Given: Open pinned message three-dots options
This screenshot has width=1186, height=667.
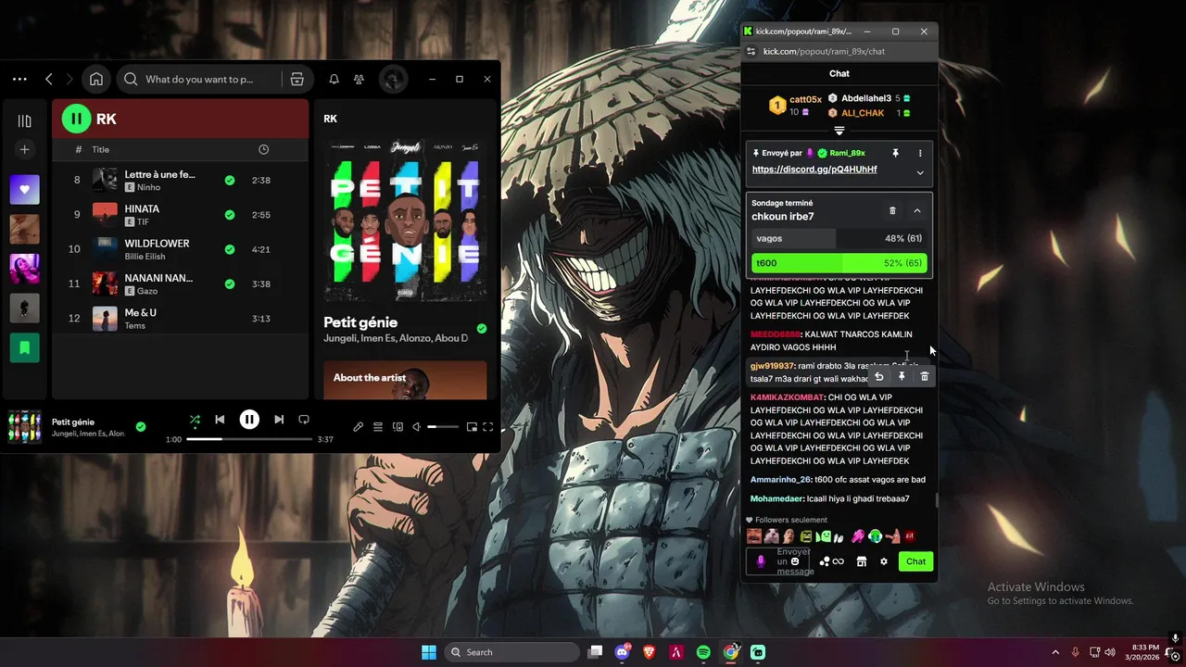Looking at the screenshot, I should pyautogui.click(x=920, y=153).
